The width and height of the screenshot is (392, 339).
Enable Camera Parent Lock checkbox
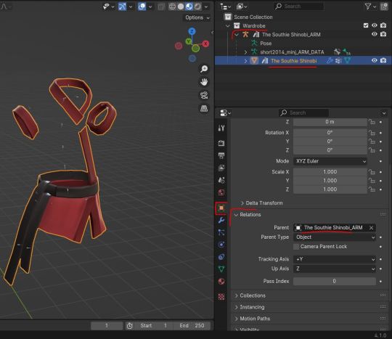[296, 247]
